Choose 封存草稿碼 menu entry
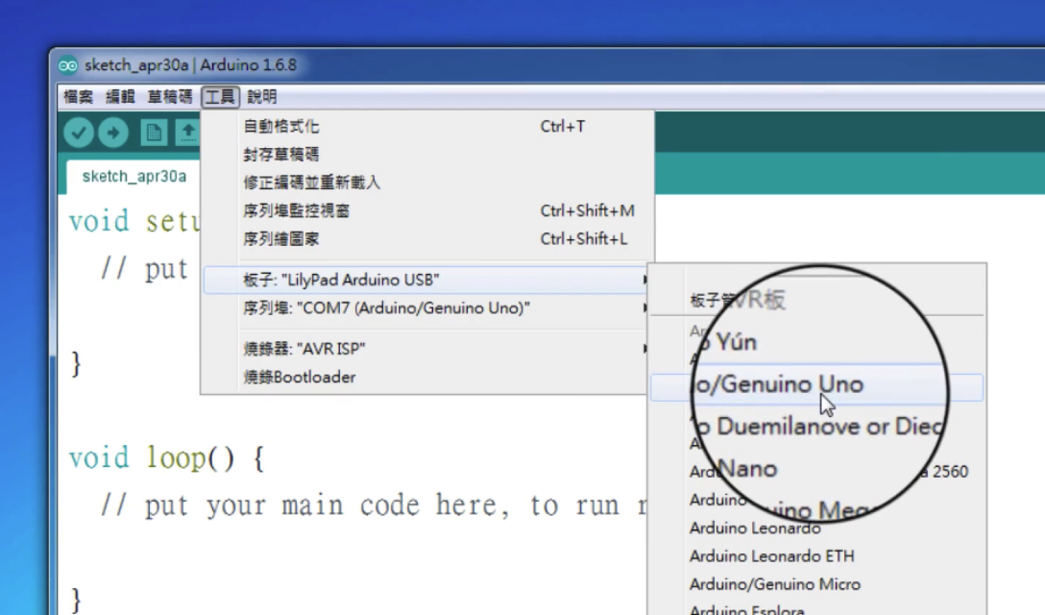The height and width of the screenshot is (615, 1045). tap(426, 154)
